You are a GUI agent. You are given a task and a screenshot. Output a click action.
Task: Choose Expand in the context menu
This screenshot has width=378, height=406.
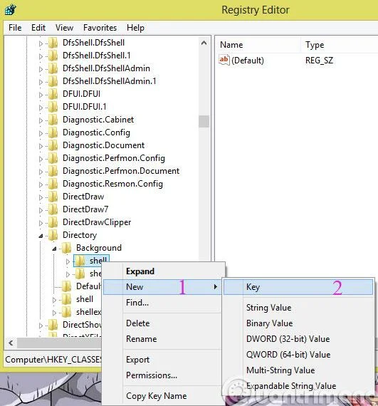162,271
